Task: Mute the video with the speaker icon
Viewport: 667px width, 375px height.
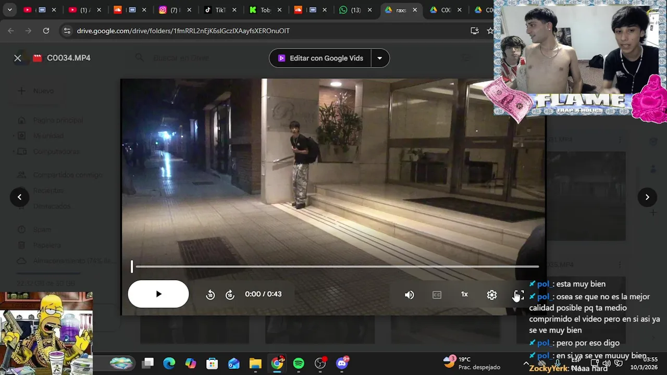Action: click(410, 295)
